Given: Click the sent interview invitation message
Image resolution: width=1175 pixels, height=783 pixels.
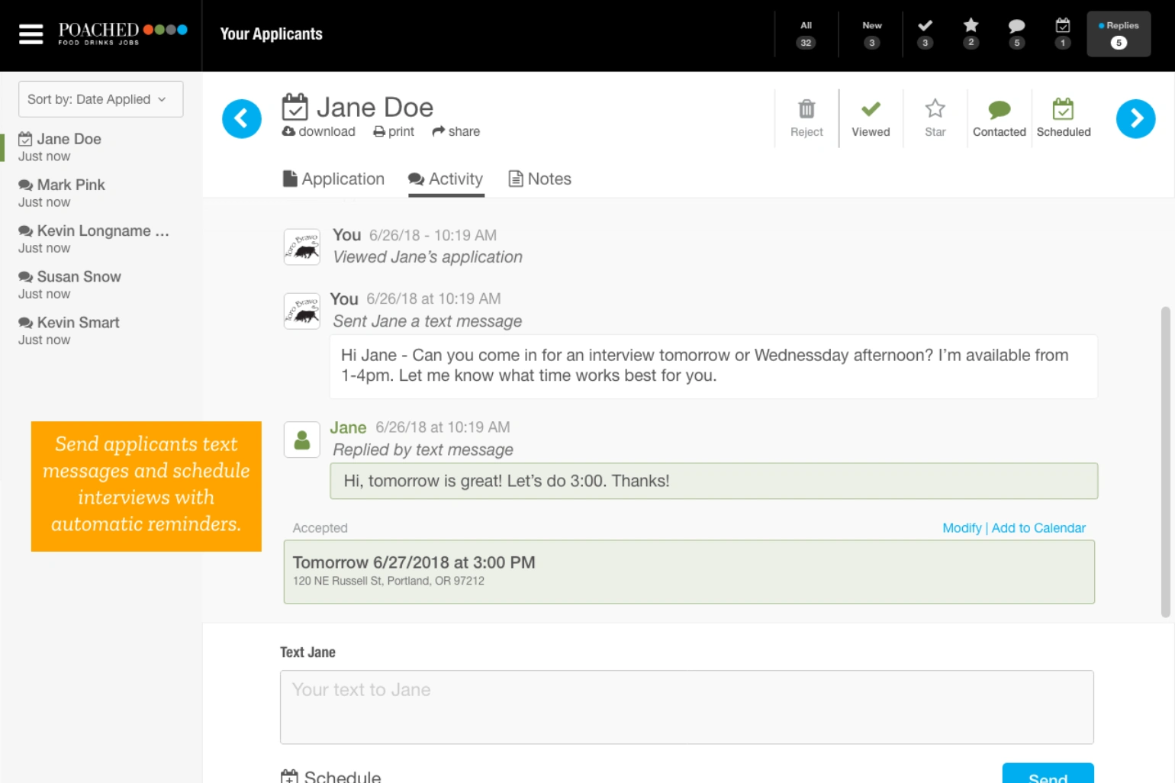Looking at the screenshot, I should coord(713,366).
